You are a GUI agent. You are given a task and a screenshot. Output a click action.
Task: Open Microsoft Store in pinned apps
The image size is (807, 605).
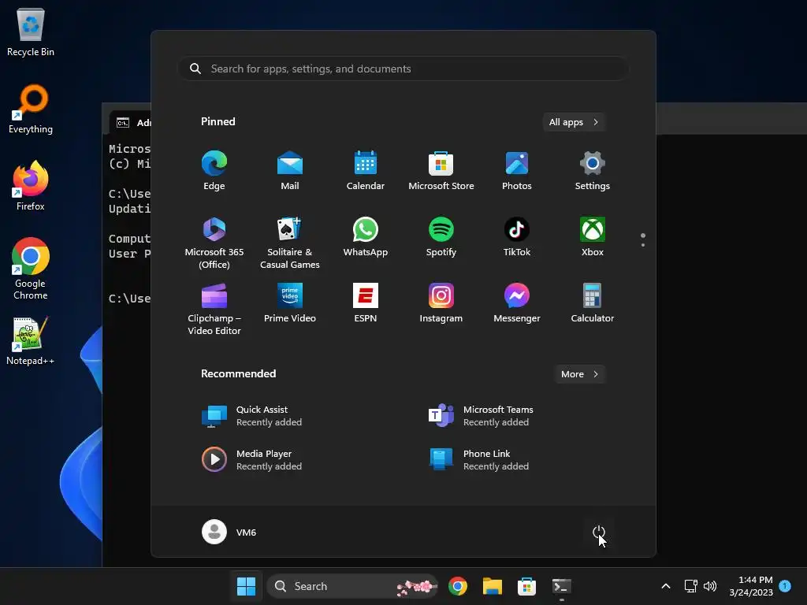(441, 171)
